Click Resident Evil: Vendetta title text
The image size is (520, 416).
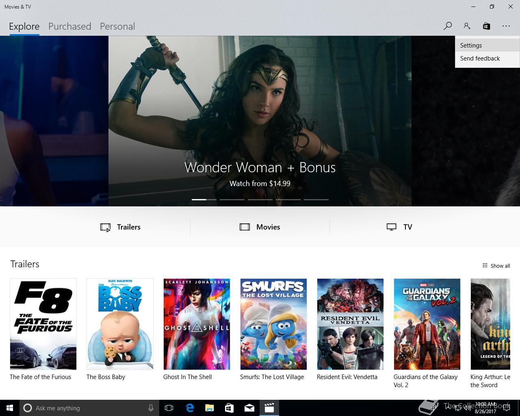[x=347, y=377]
